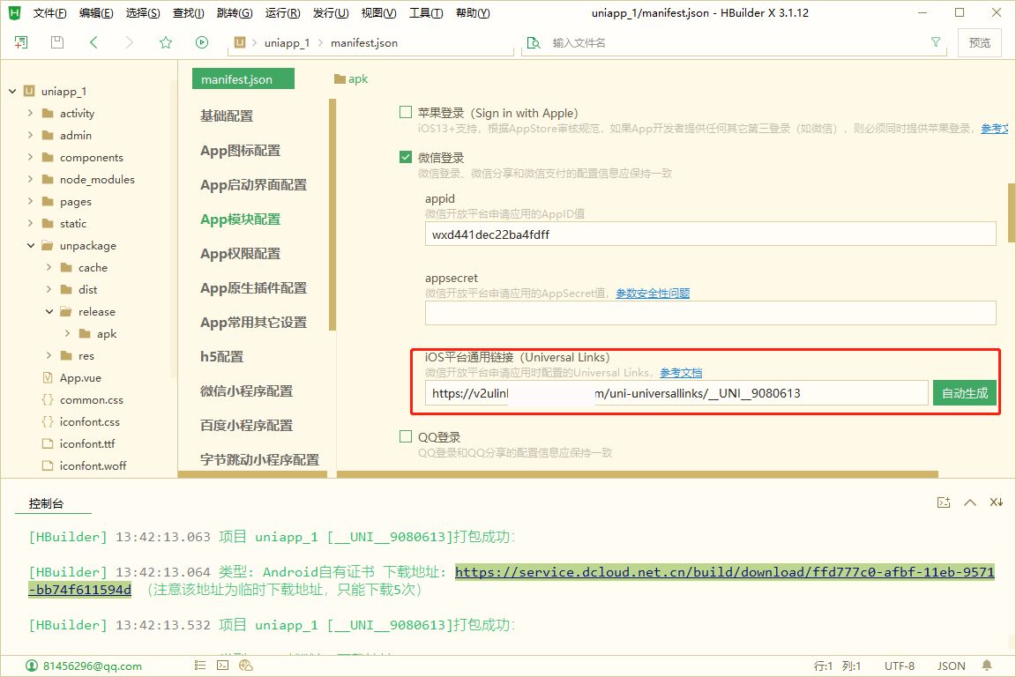Open the 运行(R) menu
This screenshot has width=1016, height=677.
281,13
